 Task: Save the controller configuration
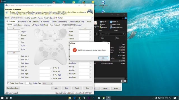pos(88,88)
